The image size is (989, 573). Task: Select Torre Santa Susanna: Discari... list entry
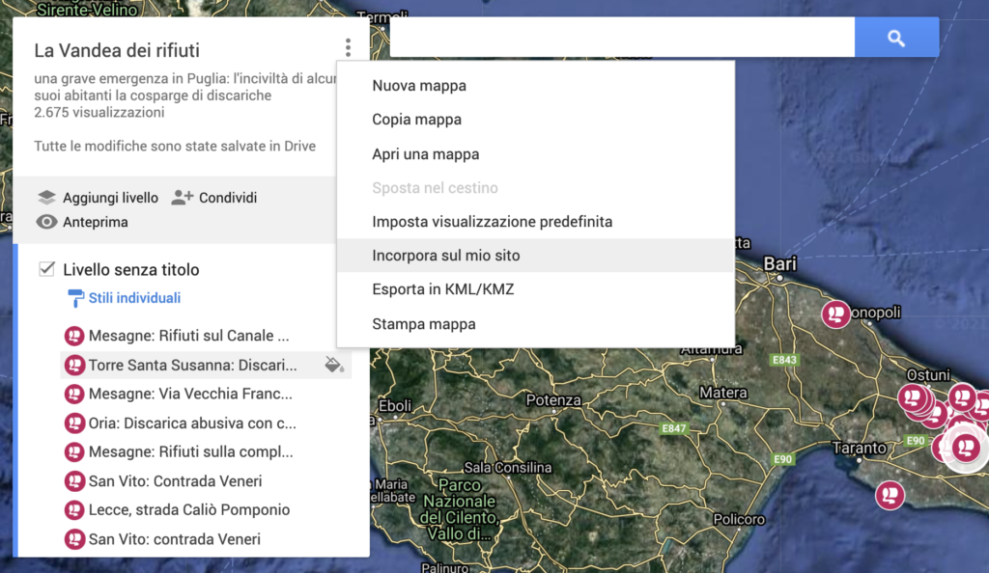tap(192, 366)
